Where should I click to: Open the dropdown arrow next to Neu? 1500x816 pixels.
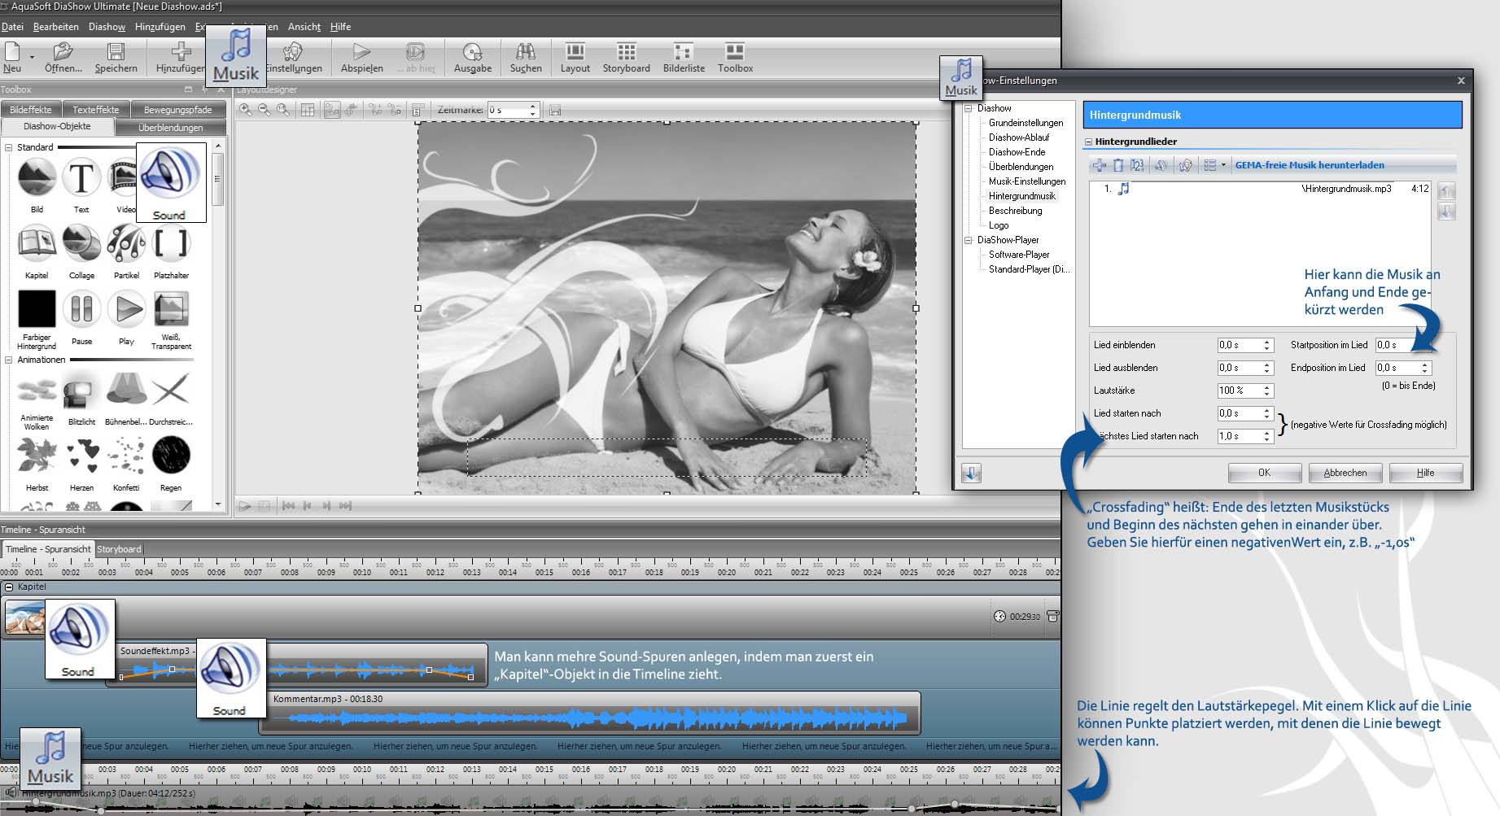(x=33, y=57)
